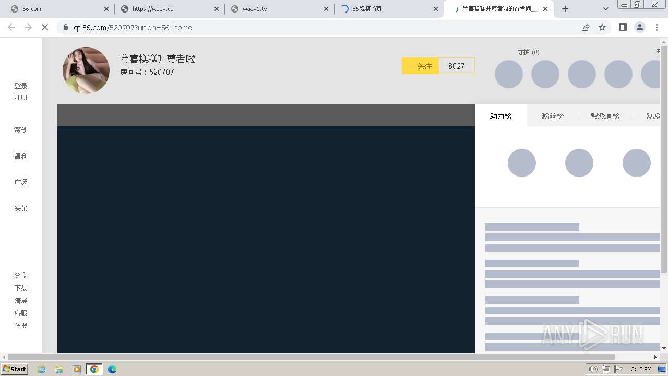Click the Chrome icon in the taskbar

[x=94, y=369]
